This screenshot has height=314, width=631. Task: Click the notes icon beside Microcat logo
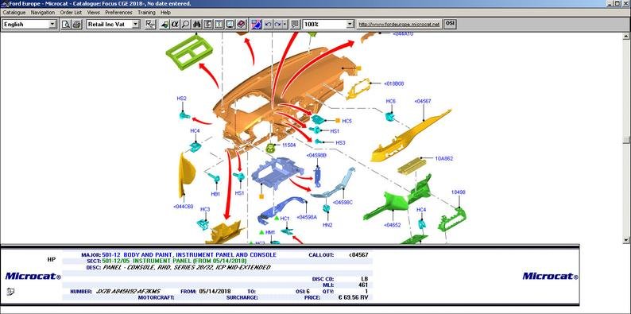tap(11, 292)
